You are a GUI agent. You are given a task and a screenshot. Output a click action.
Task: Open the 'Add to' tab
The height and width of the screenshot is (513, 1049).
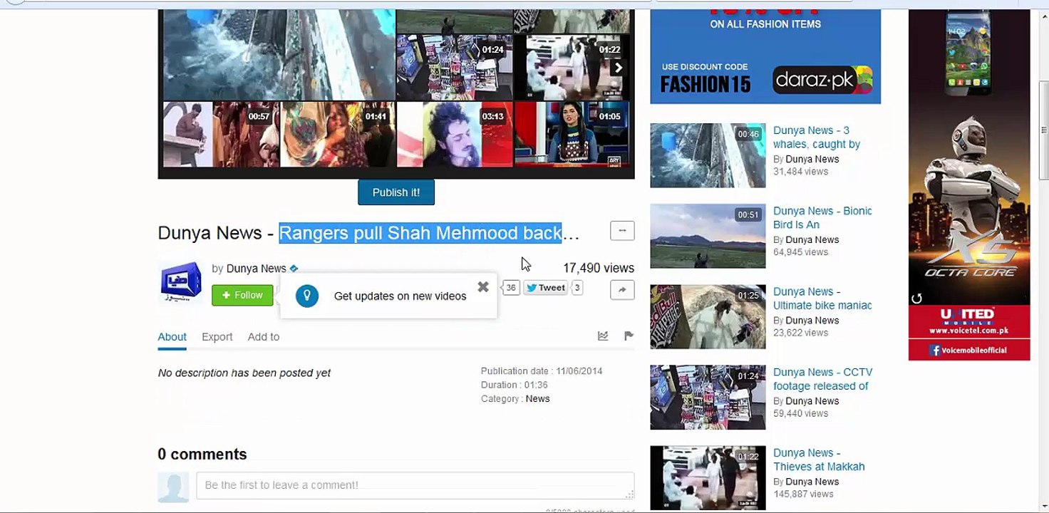click(264, 337)
